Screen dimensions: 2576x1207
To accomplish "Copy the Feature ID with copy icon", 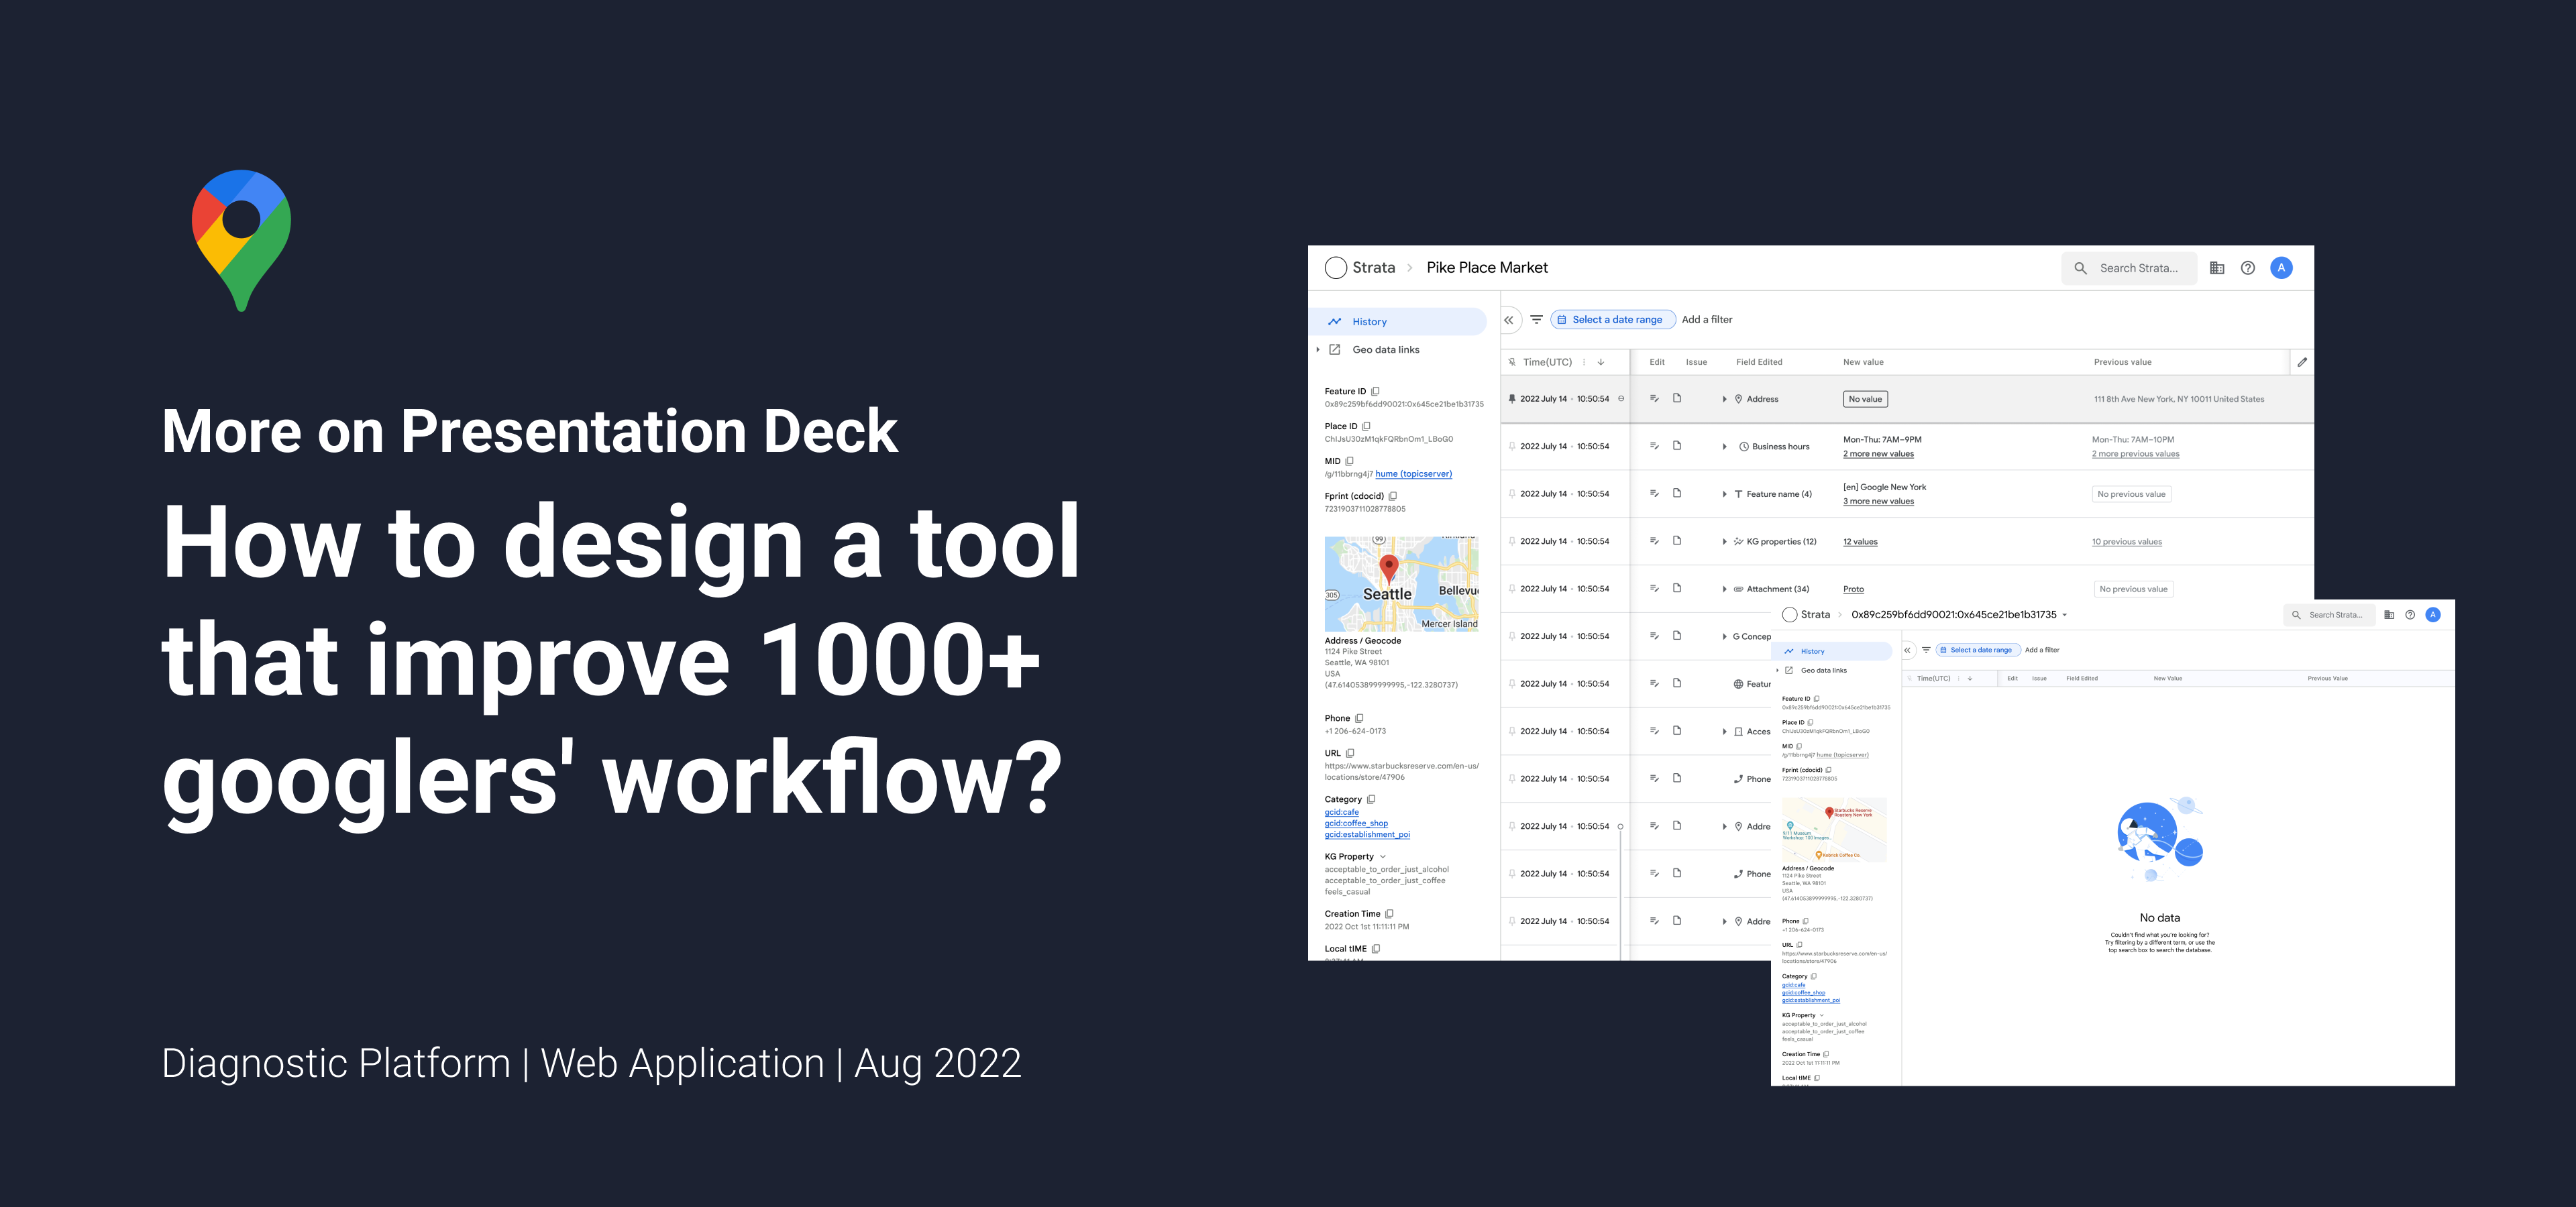I will click(1375, 392).
